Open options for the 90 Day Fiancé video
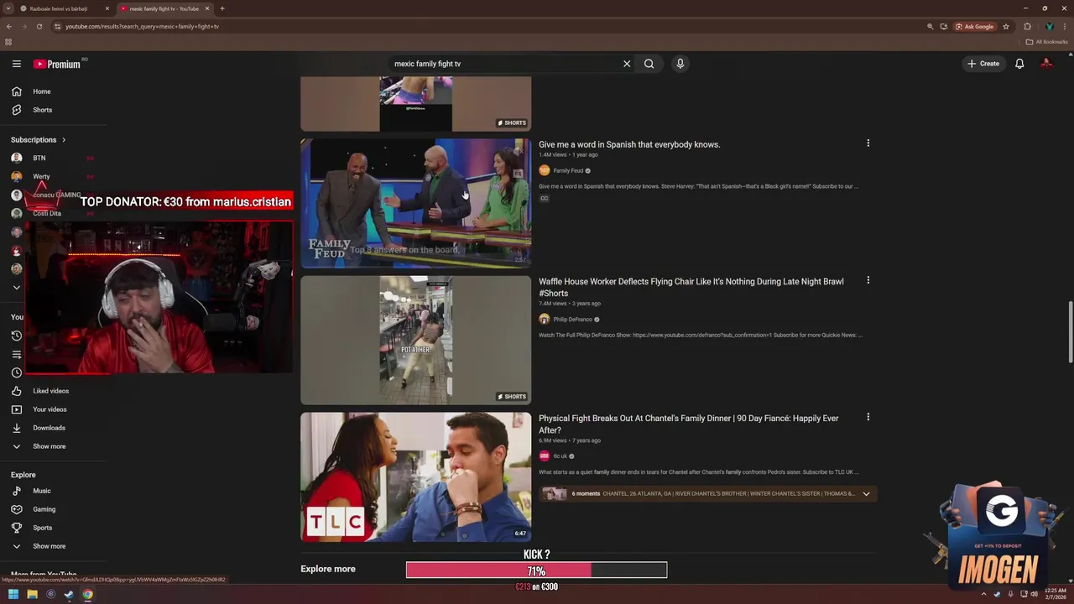 pos(868,417)
